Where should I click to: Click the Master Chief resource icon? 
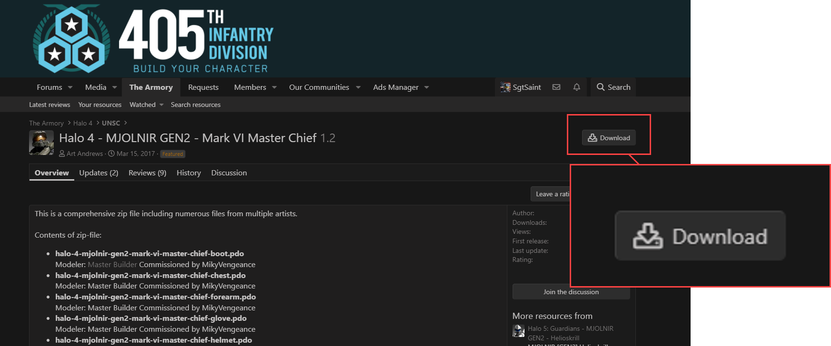41,143
